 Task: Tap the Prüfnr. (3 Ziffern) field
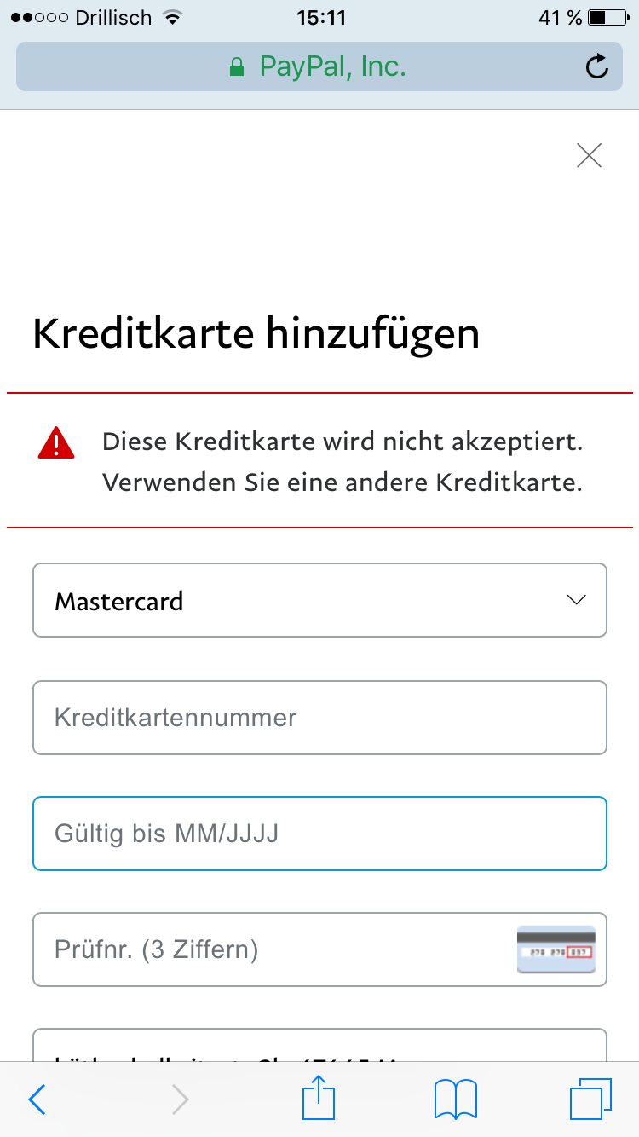tap(319, 949)
